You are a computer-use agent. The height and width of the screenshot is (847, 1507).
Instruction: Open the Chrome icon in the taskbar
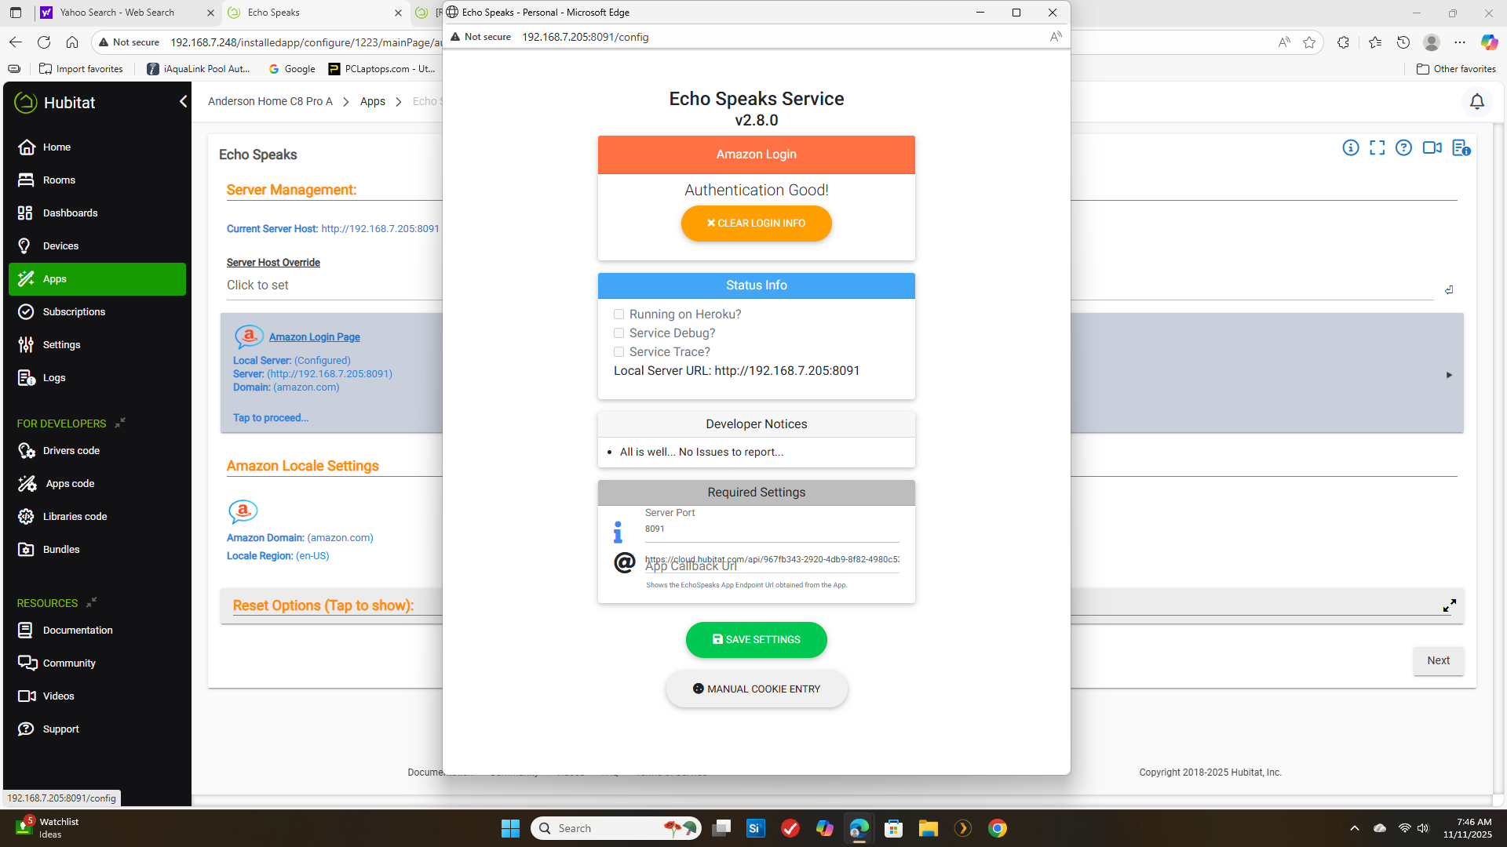click(x=997, y=828)
